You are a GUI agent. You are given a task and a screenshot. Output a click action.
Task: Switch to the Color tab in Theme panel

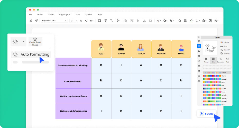point(213,60)
